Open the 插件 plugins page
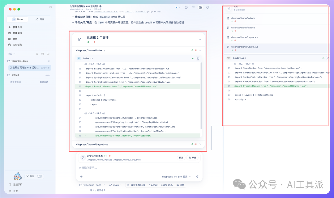334x198 pixels. [13, 39]
